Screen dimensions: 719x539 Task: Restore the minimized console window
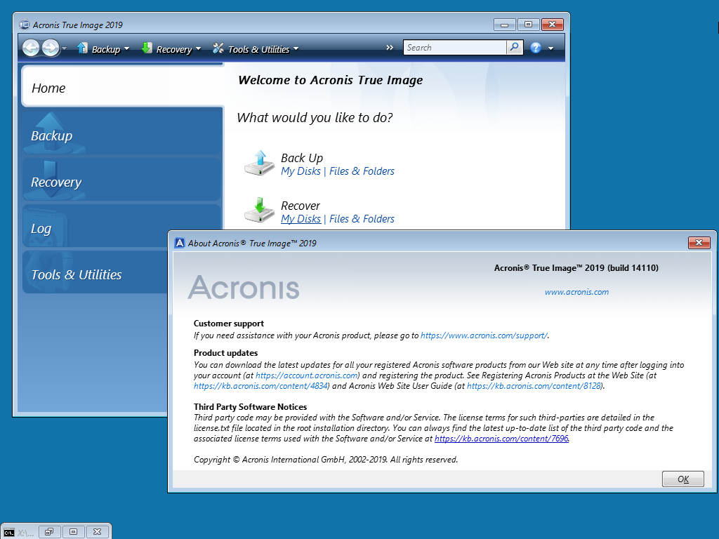click(x=50, y=532)
